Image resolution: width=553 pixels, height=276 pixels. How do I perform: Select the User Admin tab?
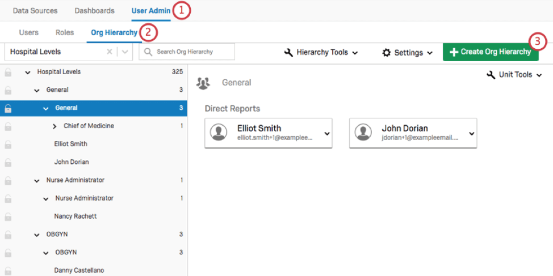(151, 11)
